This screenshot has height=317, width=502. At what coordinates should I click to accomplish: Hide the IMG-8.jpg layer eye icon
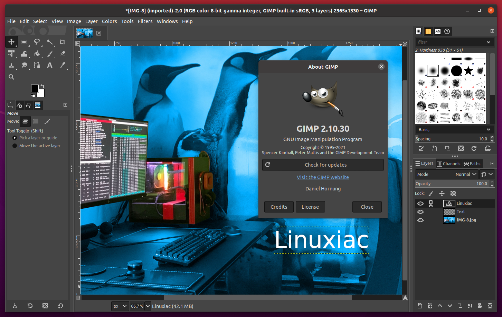click(x=420, y=220)
